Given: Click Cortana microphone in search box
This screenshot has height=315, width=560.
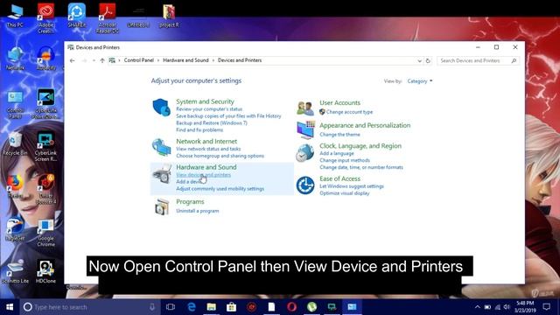Looking at the screenshot, I should click(x=152, y=307).
